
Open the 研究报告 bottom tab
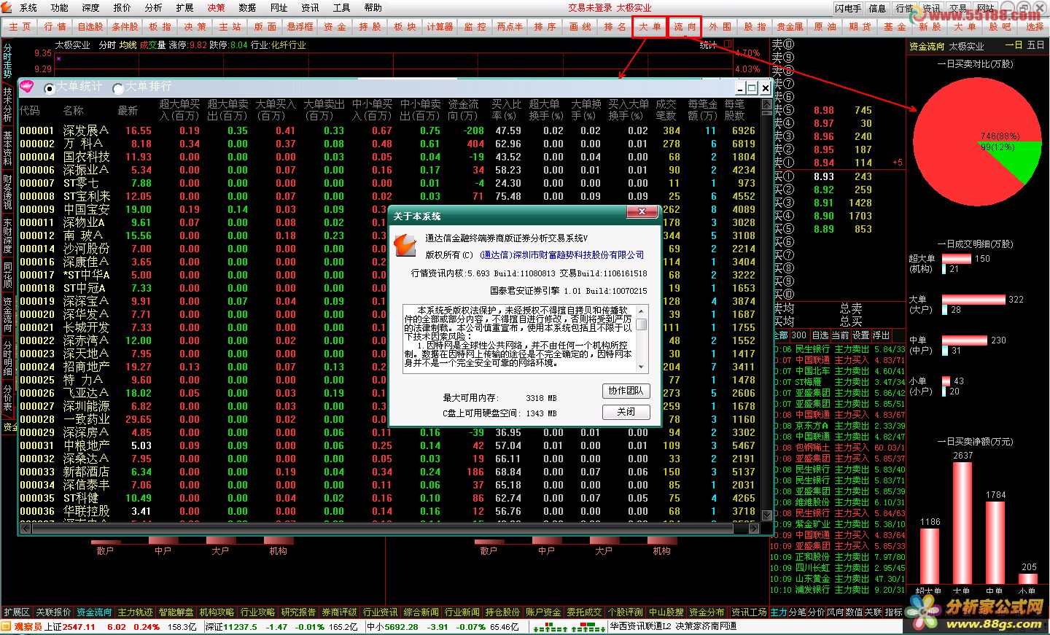[298, 612]
